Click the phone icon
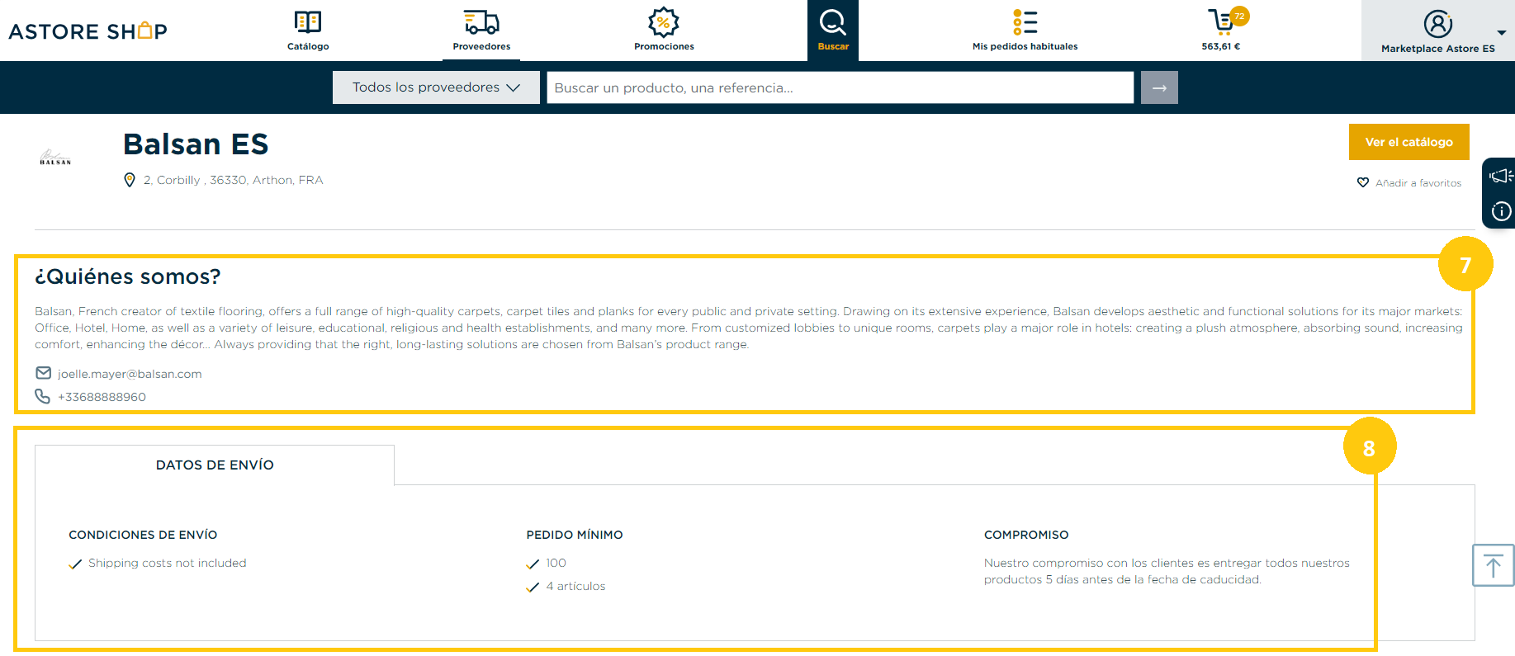The width and height of the screenshot is (1515, 656). 43,396
